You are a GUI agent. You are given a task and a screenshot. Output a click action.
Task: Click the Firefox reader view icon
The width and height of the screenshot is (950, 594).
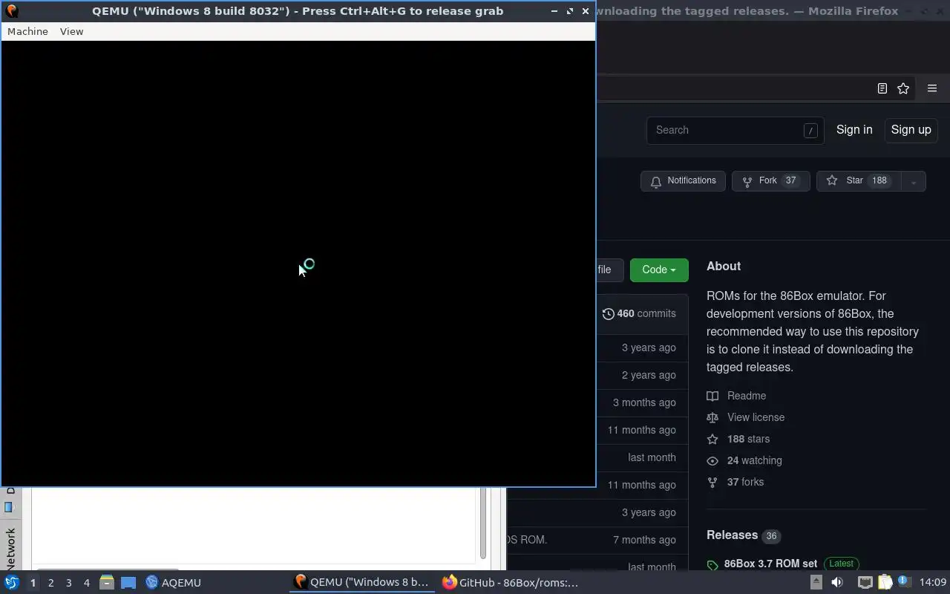tap(882, 88)
